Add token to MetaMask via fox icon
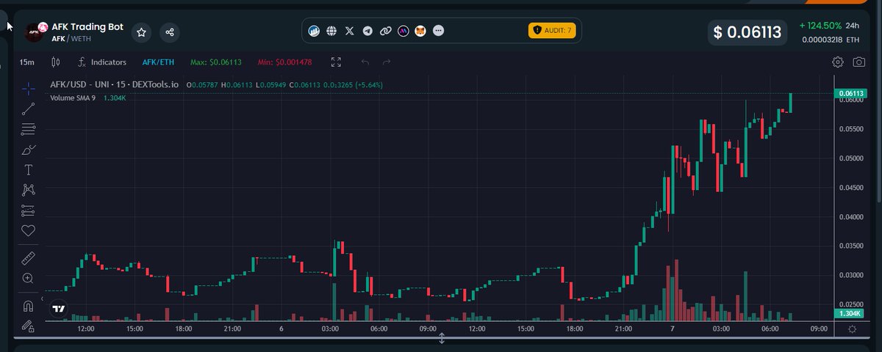This screenshot has width=882, height=352. [421, 32]
